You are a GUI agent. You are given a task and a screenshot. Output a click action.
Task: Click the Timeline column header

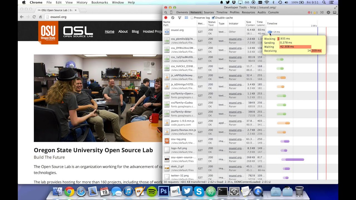pyautogui.click(x=302, y=23)
